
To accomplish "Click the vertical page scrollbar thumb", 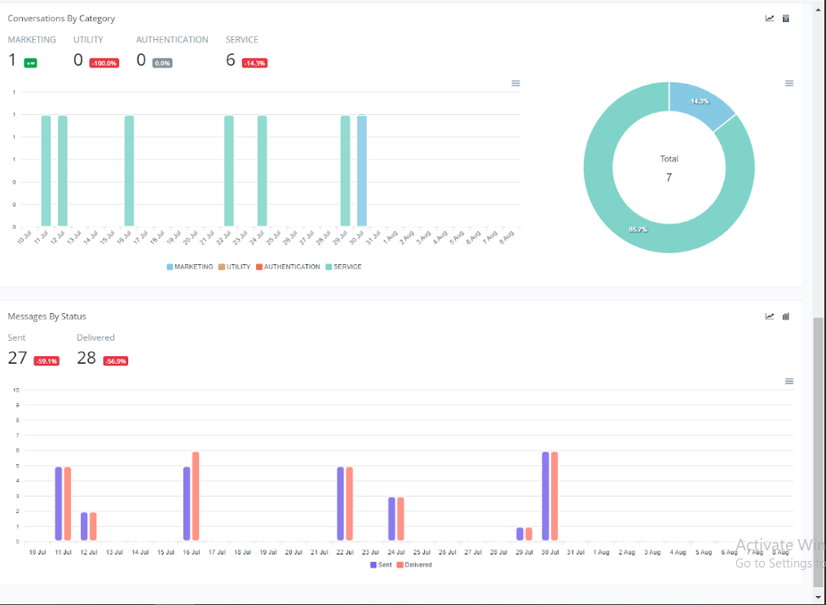I will click(819, 448).
